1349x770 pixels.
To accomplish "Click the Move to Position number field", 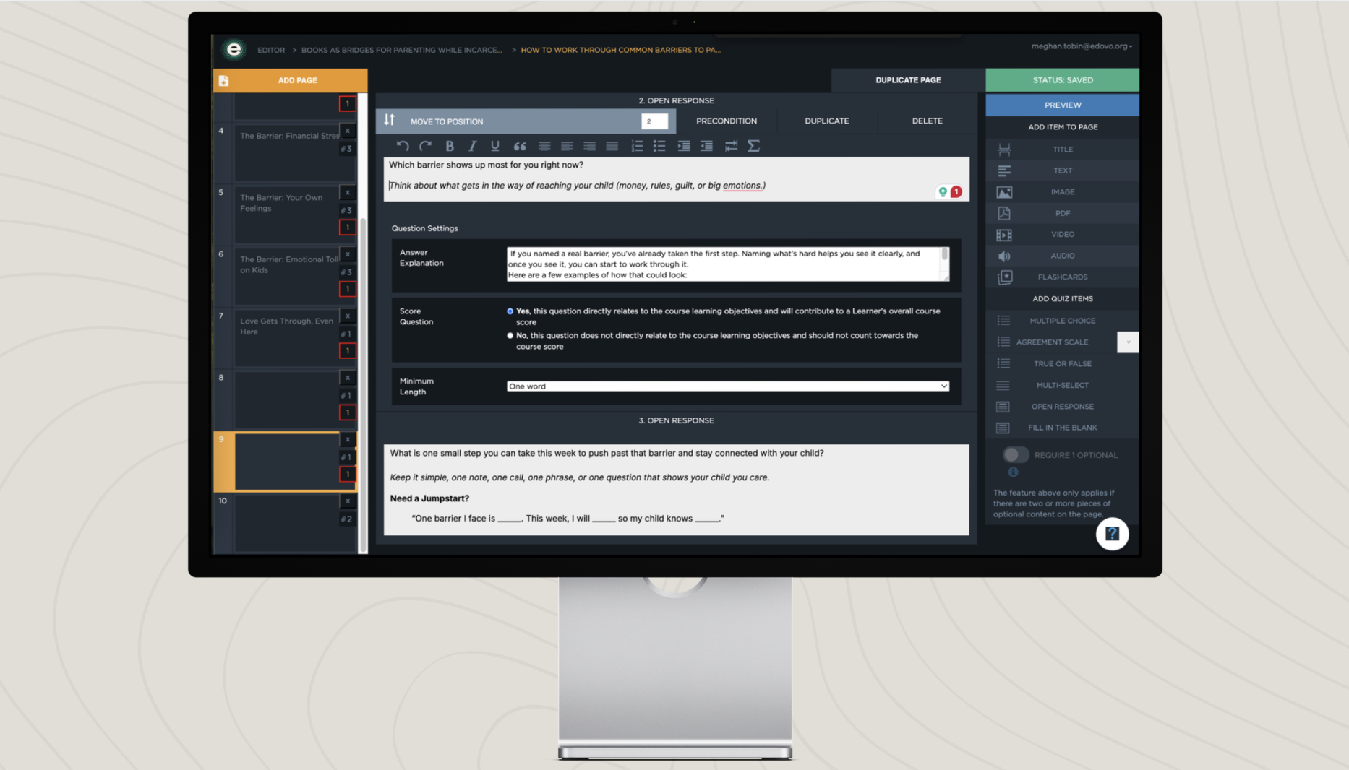I will [654, 121].
